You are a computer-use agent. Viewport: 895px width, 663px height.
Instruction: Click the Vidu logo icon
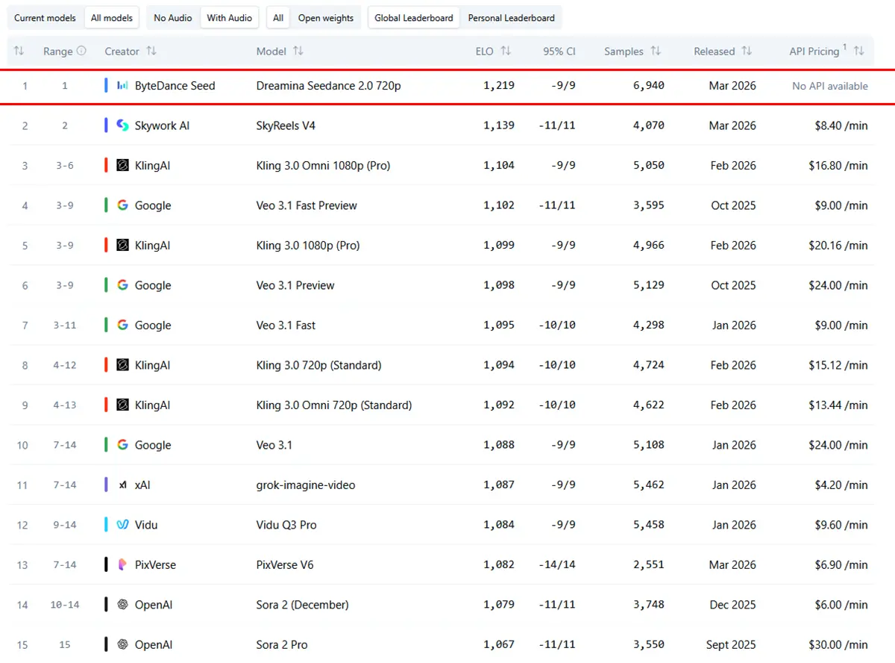coord(123,525)
